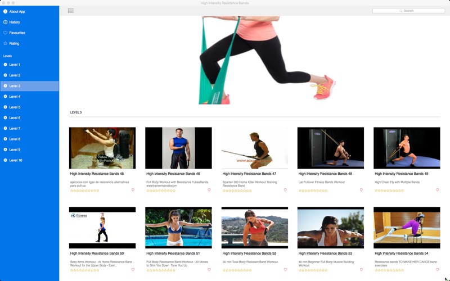Open the Resistance Bands 48 video thumbnail

tap(331, 148)
